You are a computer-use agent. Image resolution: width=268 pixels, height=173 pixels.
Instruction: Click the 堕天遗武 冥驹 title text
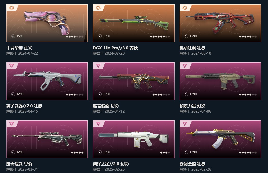coord(19,164)
